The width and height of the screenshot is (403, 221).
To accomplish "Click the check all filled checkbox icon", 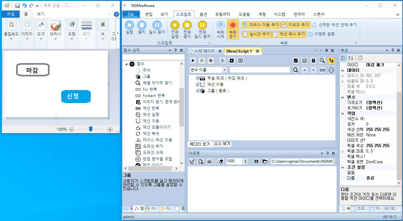I will click(296, 60).
